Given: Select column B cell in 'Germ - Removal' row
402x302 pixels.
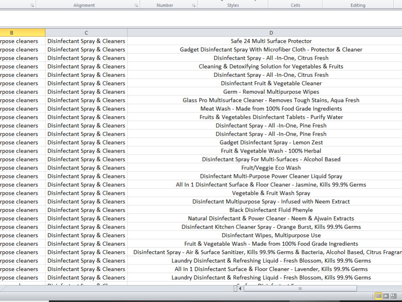Looking at the screenshot, I should 23,92.
